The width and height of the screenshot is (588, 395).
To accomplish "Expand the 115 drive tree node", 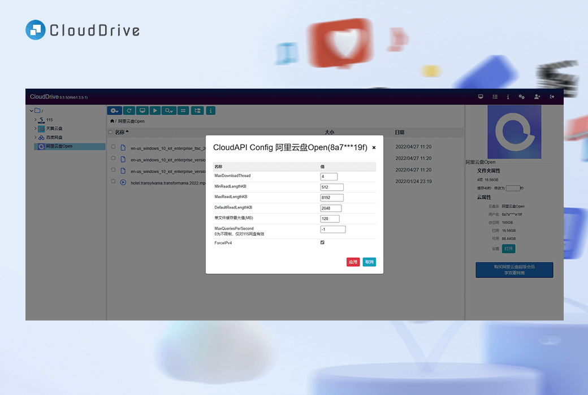I will point(35,120).
